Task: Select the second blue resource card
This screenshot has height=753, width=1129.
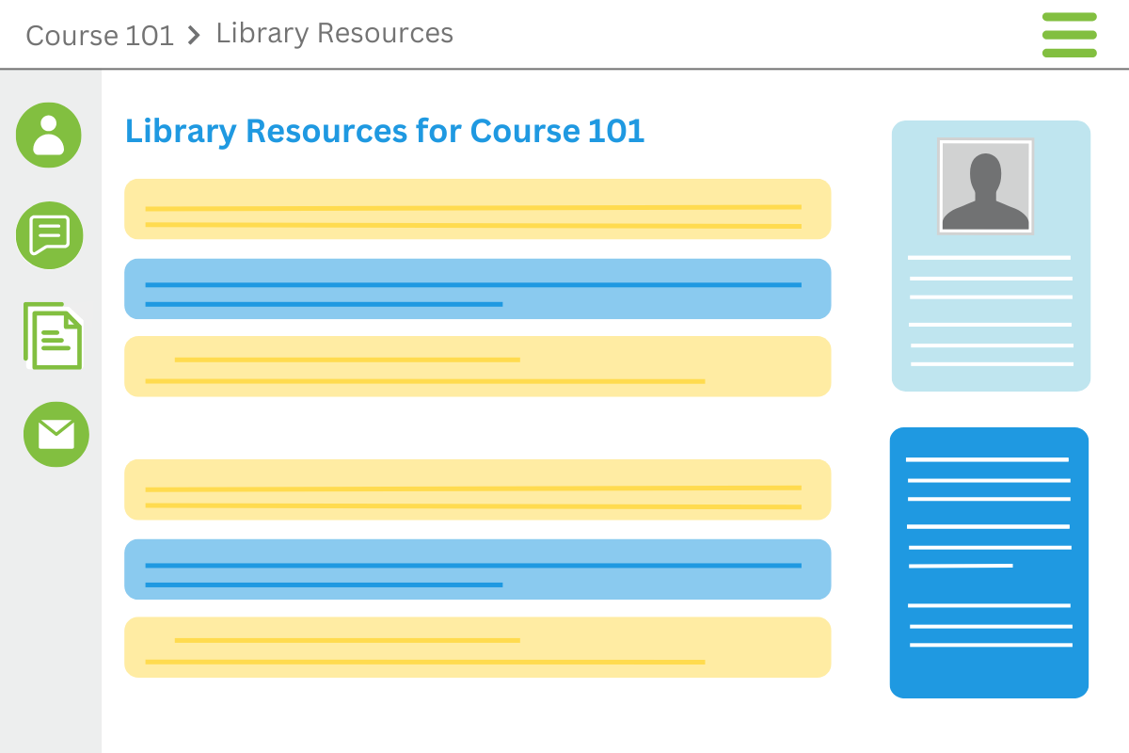Action: click(477, 569)
